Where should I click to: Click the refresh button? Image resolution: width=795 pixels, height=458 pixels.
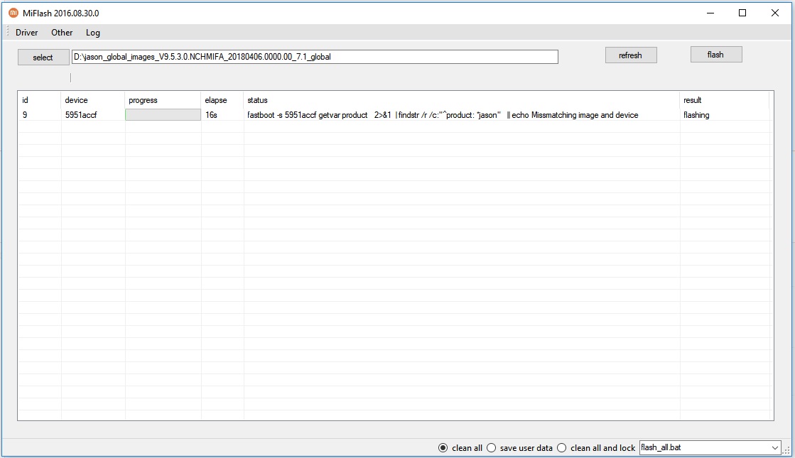[x=630, y=55]
